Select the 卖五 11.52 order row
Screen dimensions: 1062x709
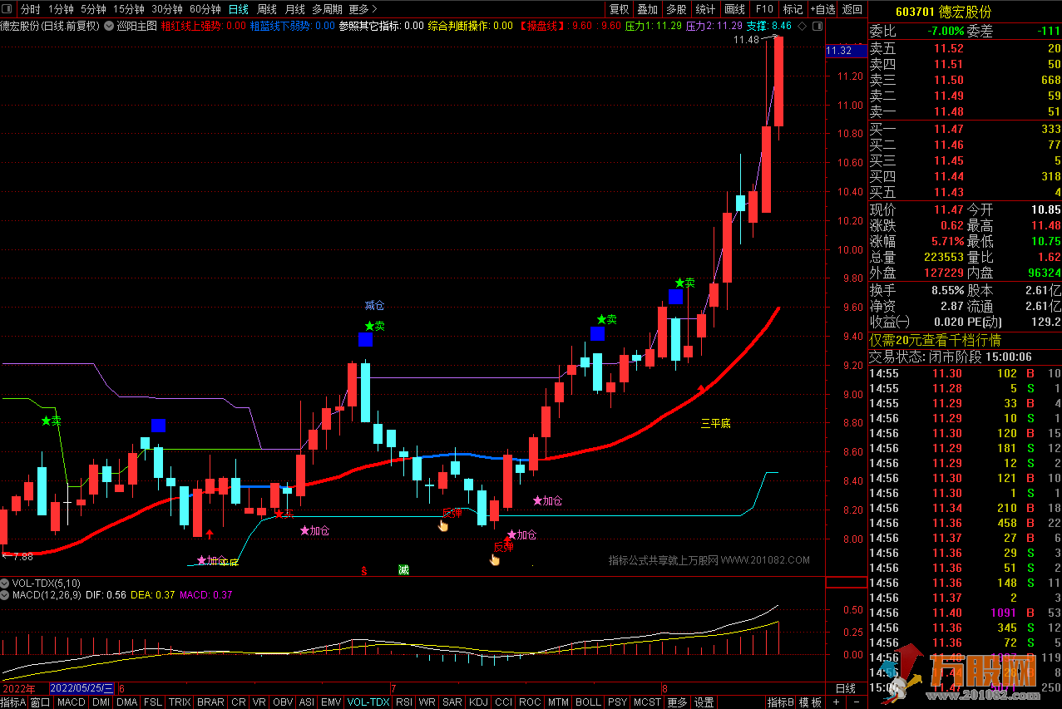965,48
